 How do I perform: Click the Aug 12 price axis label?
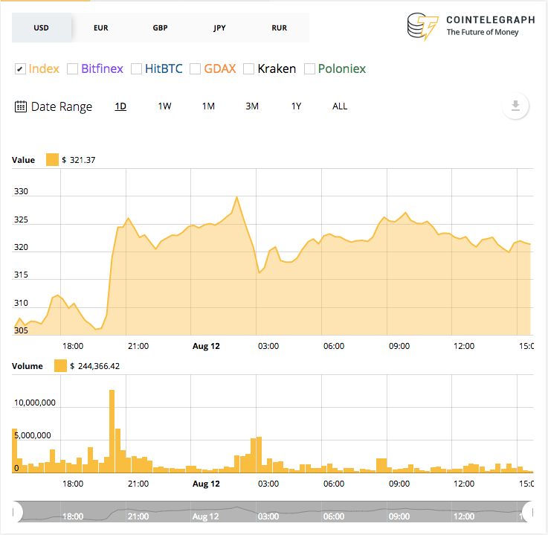tap(206, 346)
